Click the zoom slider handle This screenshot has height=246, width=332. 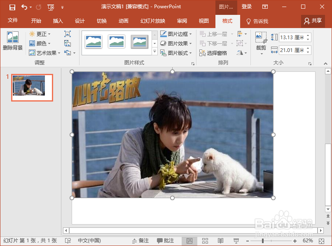pos(263,241)
